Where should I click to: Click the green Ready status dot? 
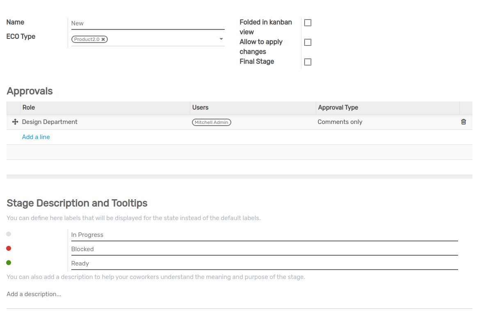[x=9, y=263]
